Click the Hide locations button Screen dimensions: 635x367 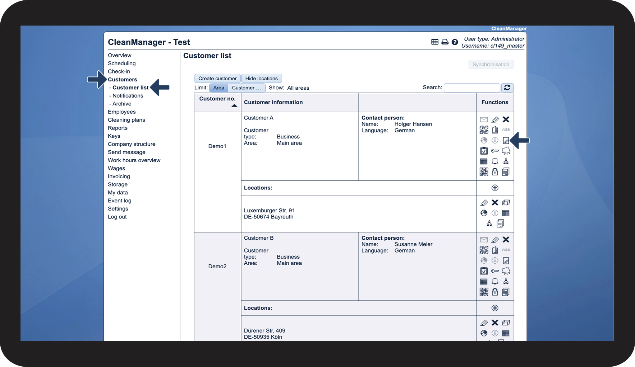[262, 79]
